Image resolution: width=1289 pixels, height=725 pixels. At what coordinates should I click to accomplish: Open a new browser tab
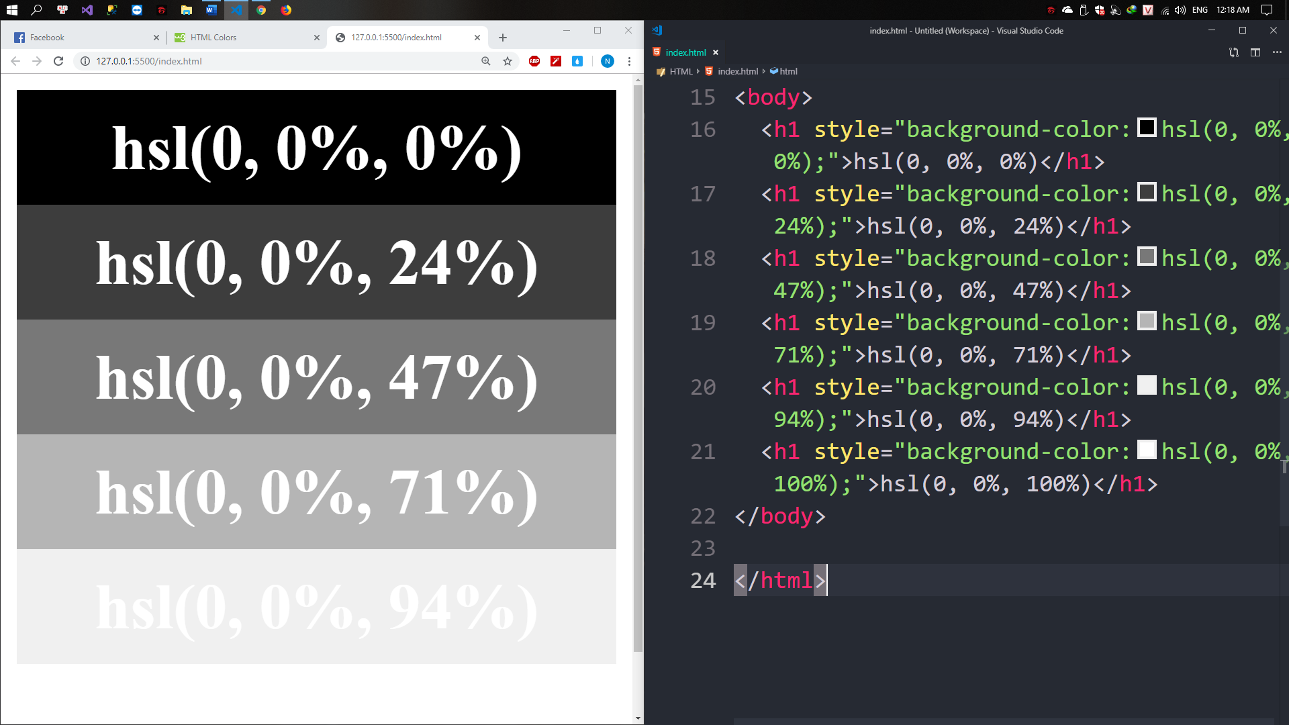click(503, 38)
